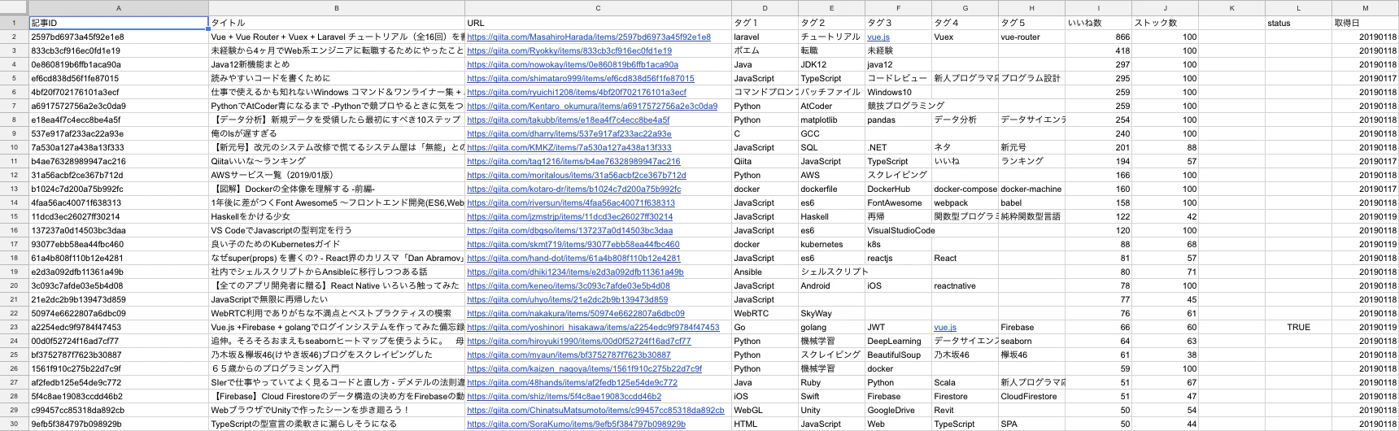Image resolution: width=1399 pixels, height=431 pixels.
Task: Open dharry Qiita article link
Action: (x=569, y=133)
